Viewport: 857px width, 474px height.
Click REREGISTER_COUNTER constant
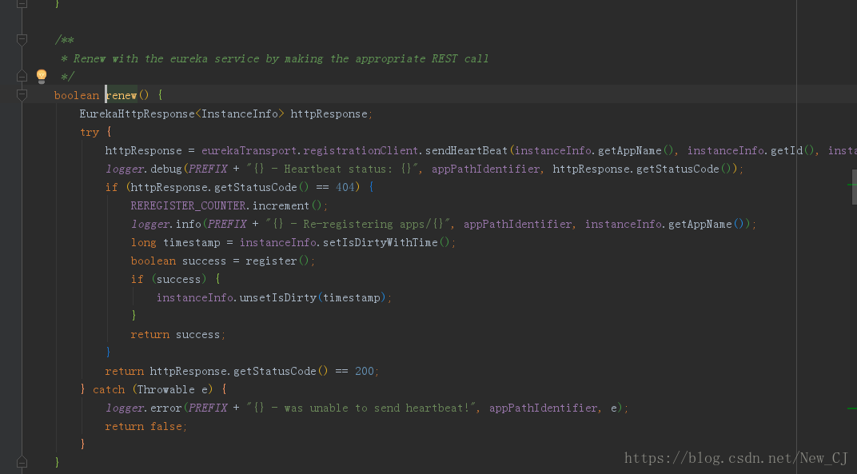189,205
